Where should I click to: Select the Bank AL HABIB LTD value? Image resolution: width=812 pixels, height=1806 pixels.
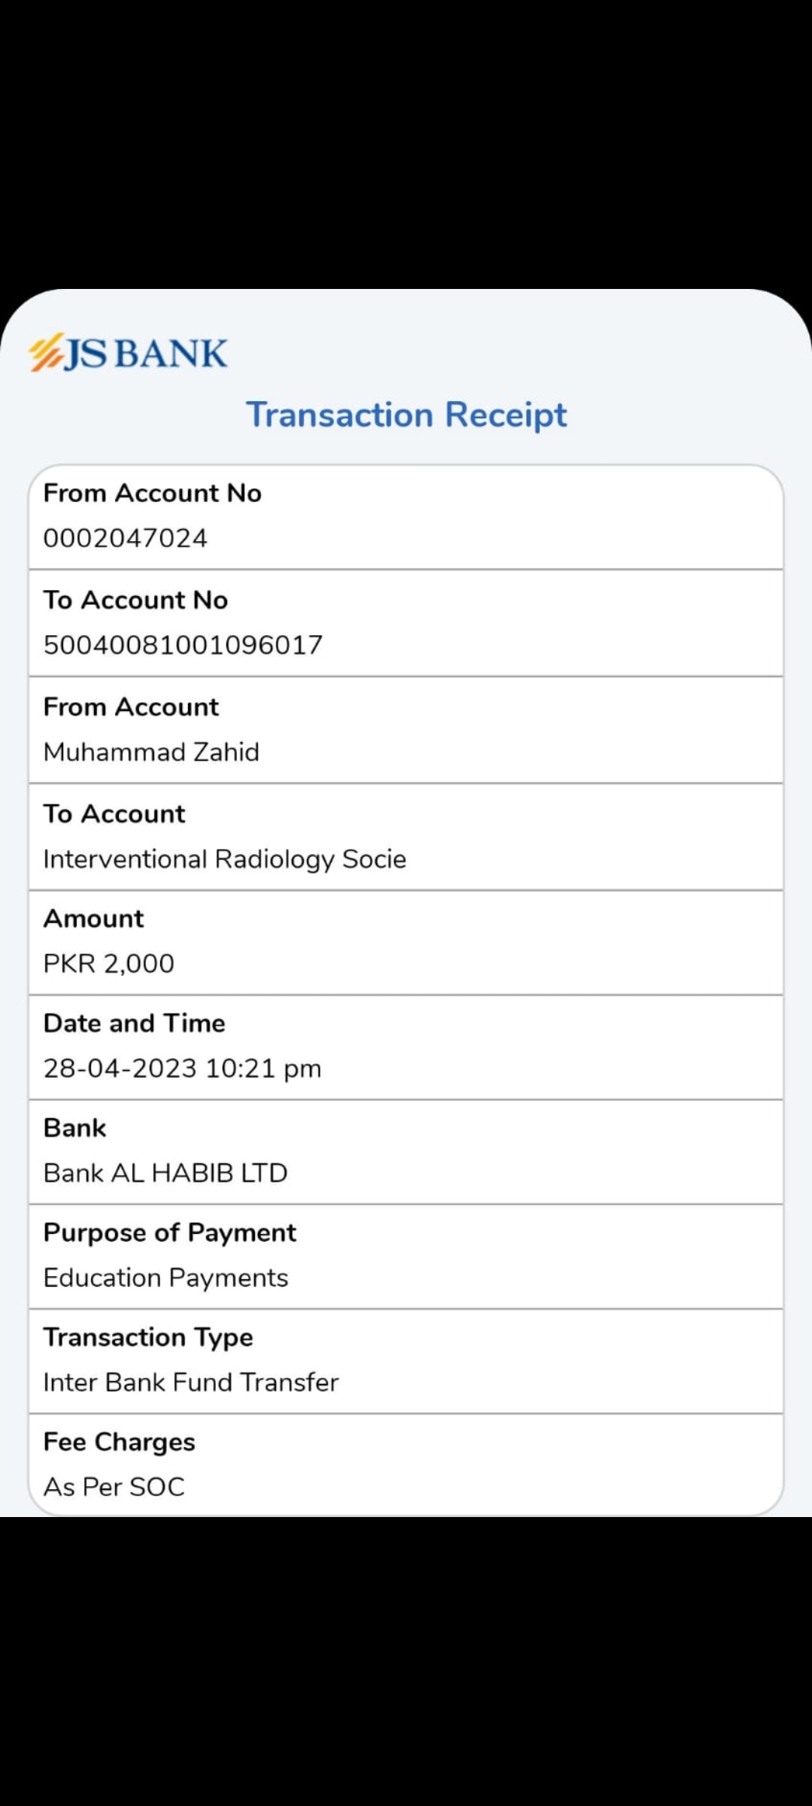point(165,1172)
